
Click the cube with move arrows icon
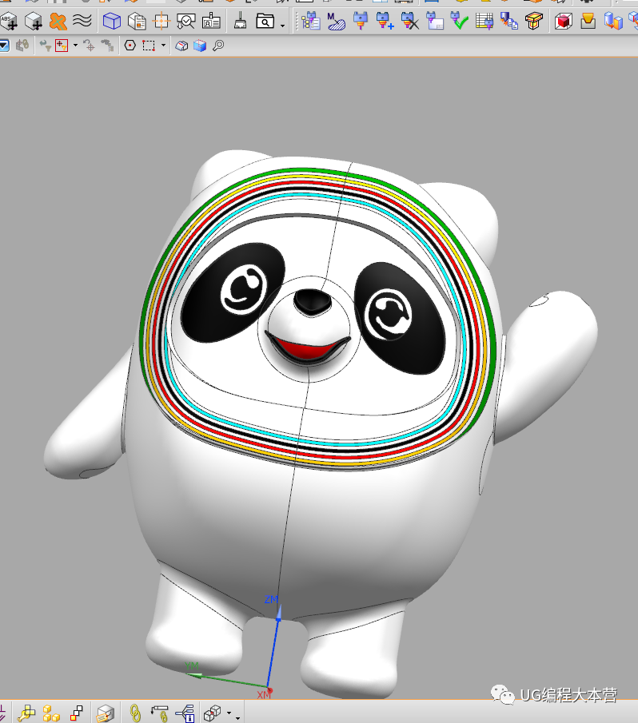click(34, 22)
